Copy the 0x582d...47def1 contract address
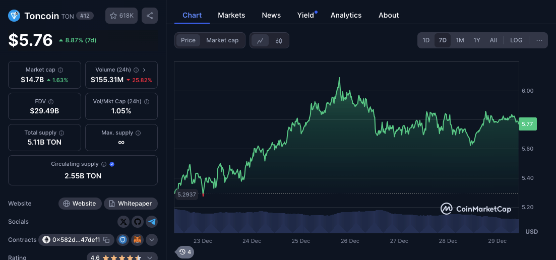Screen dimensions: 556x260 [77, 240]
